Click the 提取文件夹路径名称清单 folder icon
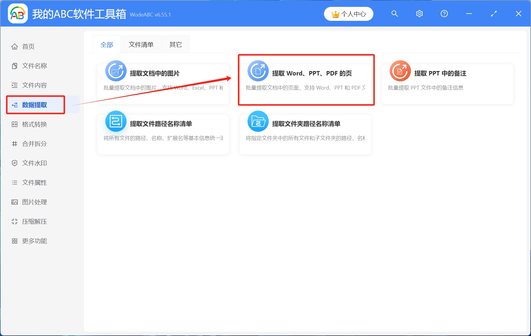 click(258, 121)
